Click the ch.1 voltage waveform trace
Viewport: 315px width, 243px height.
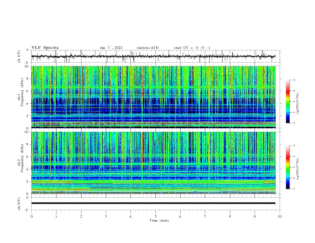153,56
